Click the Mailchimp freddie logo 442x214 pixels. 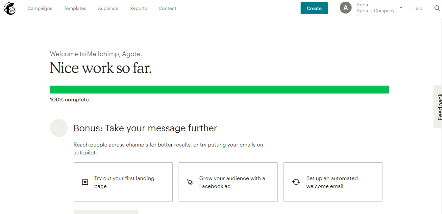pos(9,8)
